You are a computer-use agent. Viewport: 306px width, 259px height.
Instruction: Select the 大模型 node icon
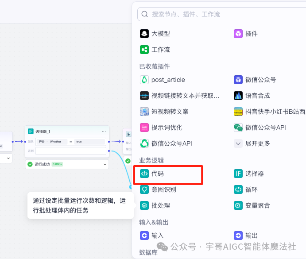point(144,34)
